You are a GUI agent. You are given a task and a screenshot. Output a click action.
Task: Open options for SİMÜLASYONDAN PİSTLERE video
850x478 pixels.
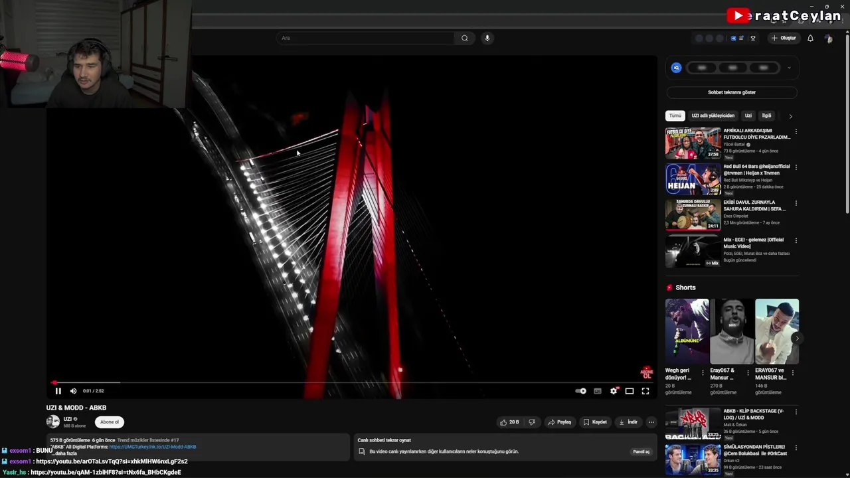point(796,448)
